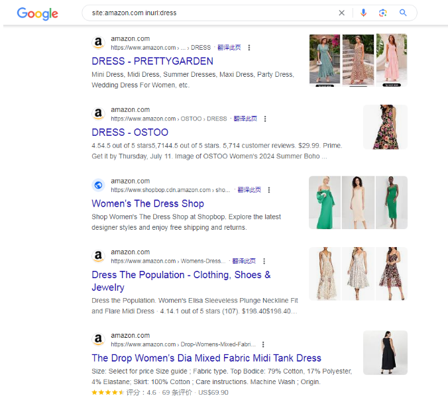
Task: Click amazon.com site name above PRETTYGARDEN result
Action: (131, 38)
